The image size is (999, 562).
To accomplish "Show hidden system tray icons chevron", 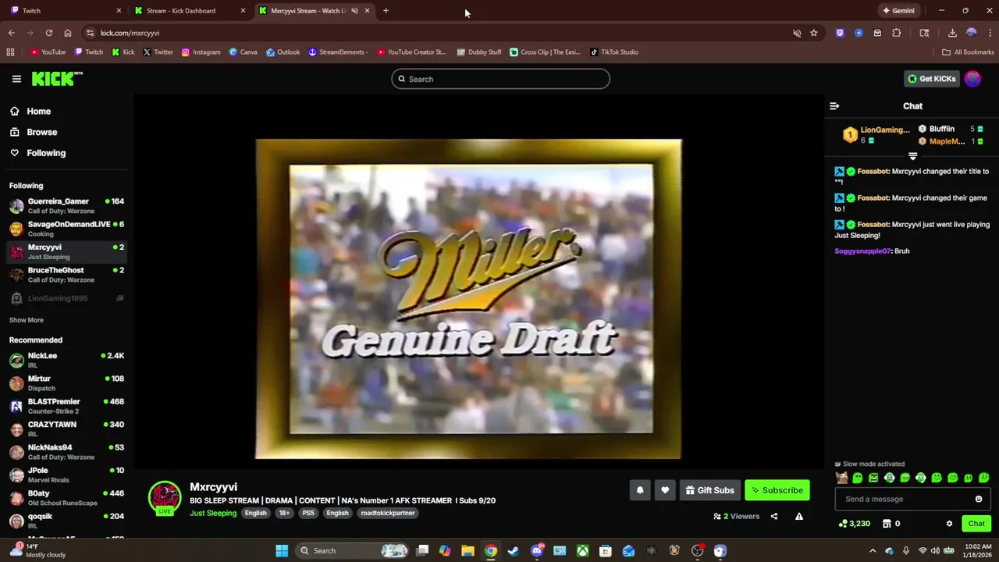I will (x=873, y=551).
